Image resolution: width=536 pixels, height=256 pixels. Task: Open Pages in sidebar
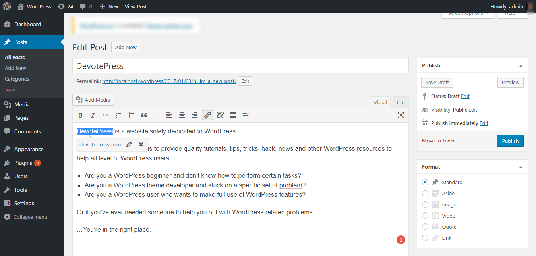click(32, 118)
